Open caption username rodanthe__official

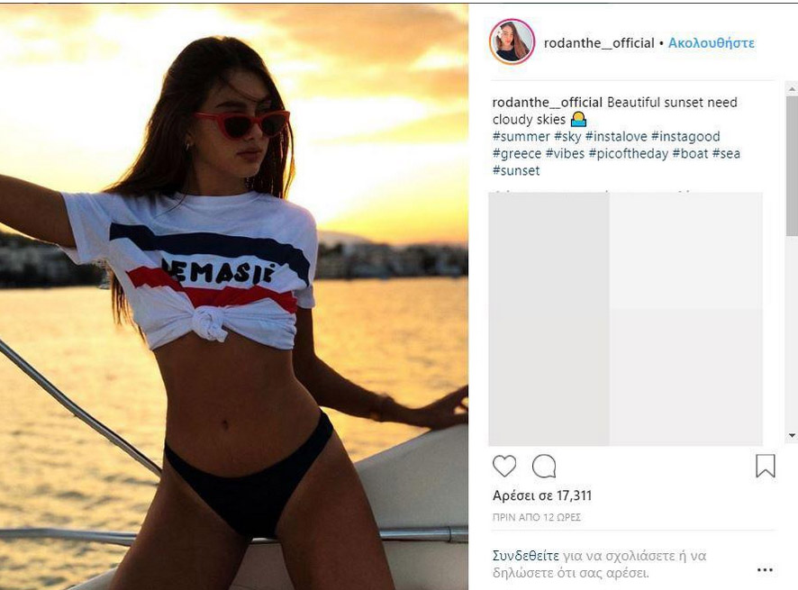point(547,103)
